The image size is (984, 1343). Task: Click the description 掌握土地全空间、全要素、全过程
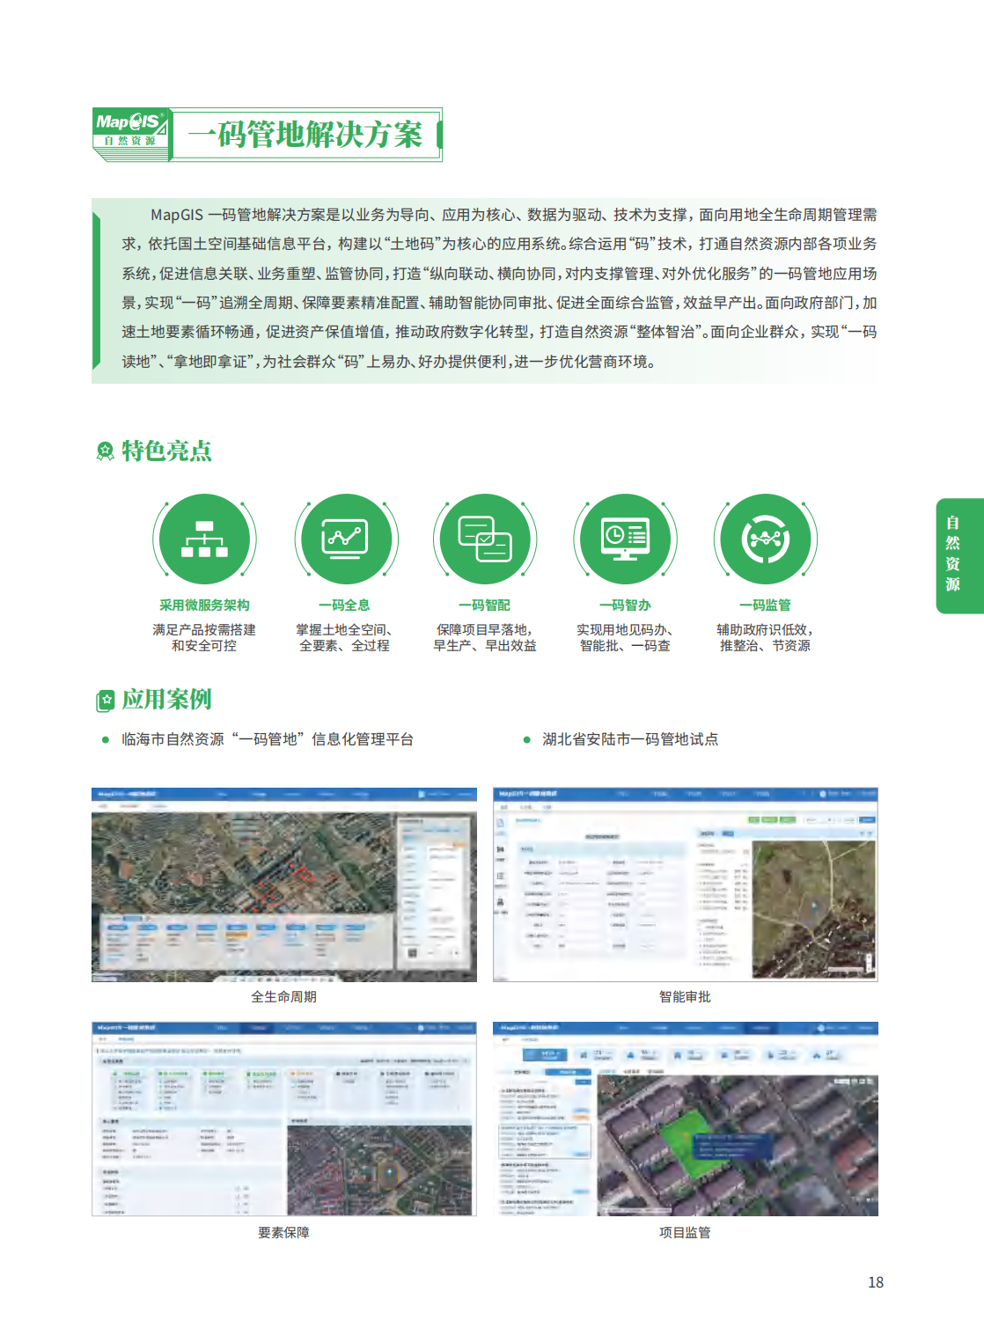click(345, 638)
